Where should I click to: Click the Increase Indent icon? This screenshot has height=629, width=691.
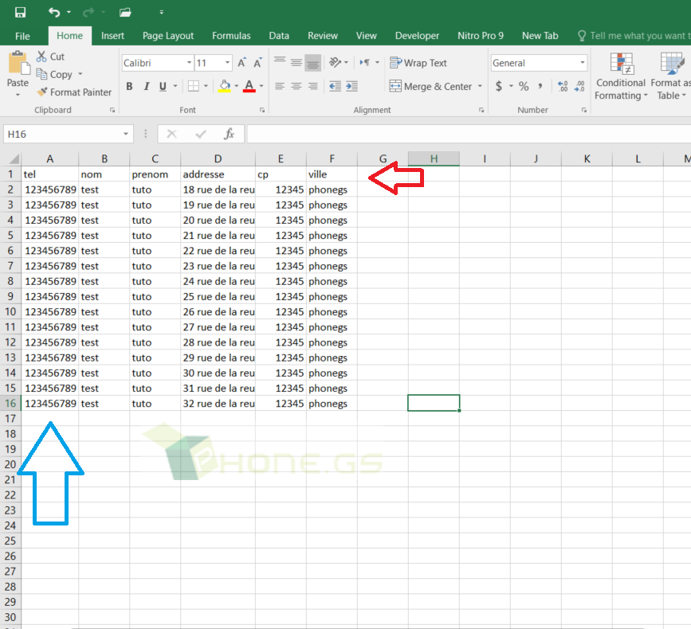tap(353, 86)
